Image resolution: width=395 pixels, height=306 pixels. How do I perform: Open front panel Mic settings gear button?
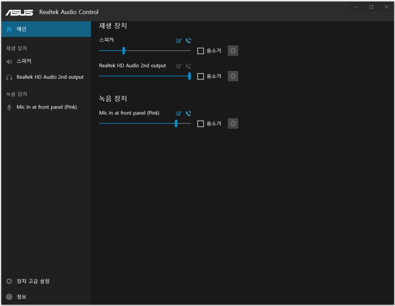pyautogui.click(x=233, y=124)
